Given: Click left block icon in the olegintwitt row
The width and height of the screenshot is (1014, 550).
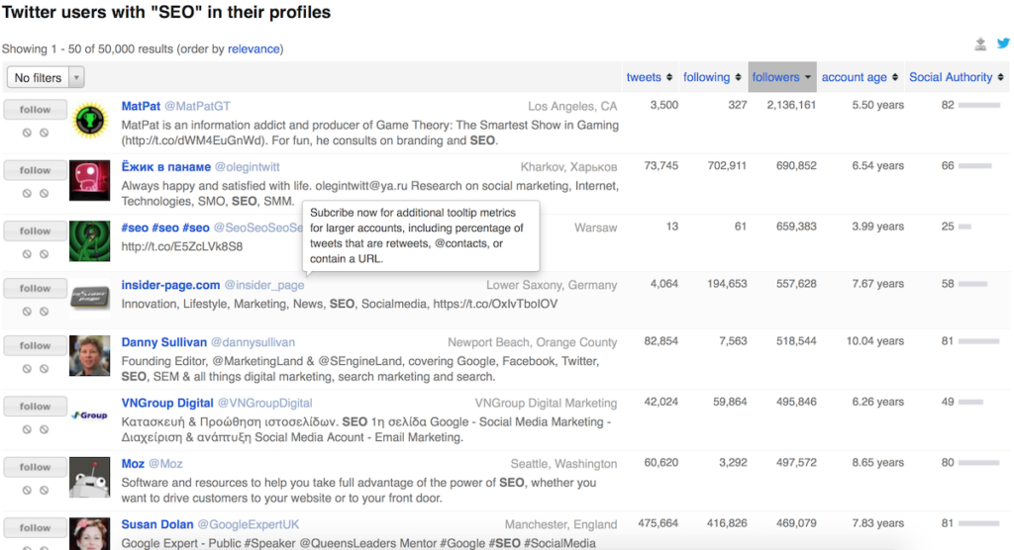Looking at the screenshot, I should click(27, 193).
